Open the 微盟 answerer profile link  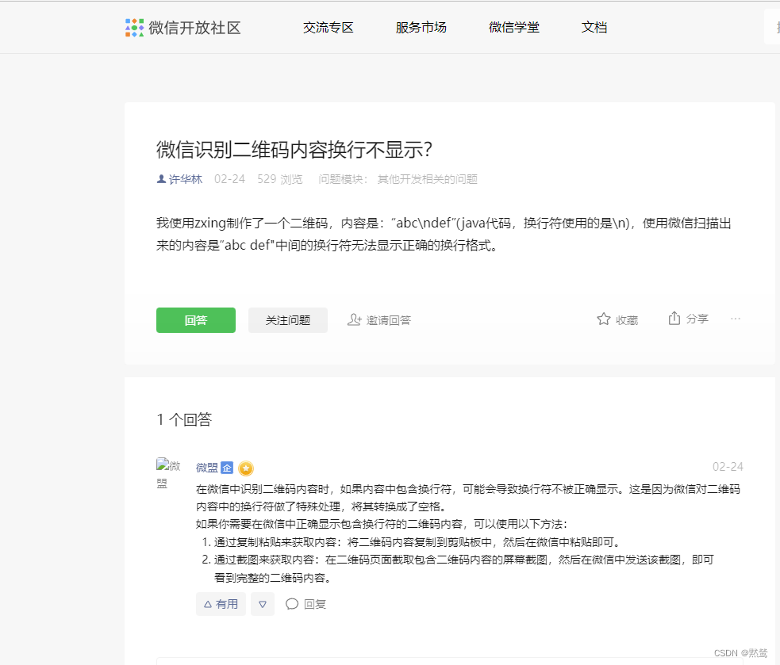pyautogui.click(x=207, y=468)
